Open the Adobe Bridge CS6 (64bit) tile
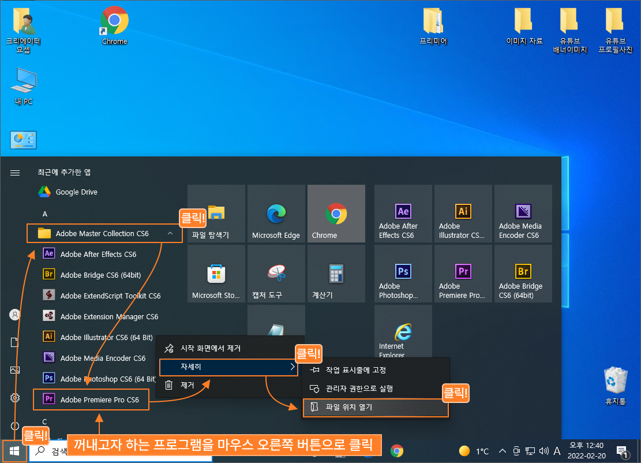This screenshot has height=463, width=641. (523, 274)
